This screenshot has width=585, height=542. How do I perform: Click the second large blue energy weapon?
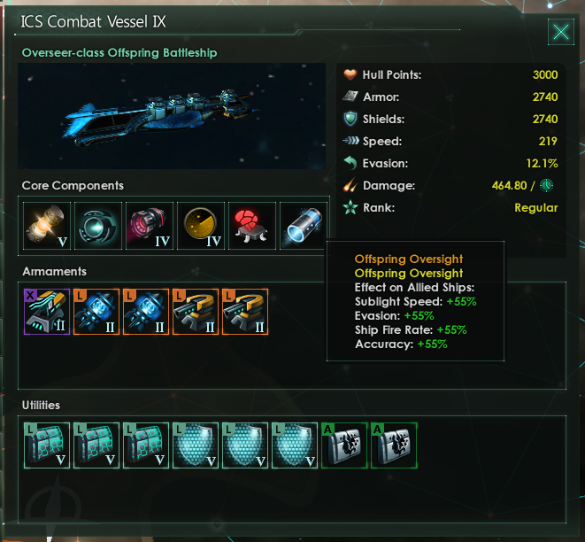click(146, 312)
